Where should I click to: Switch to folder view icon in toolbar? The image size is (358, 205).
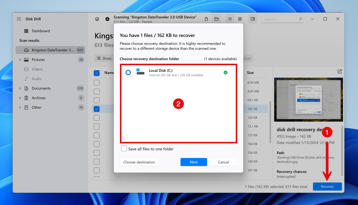[216, 19]
